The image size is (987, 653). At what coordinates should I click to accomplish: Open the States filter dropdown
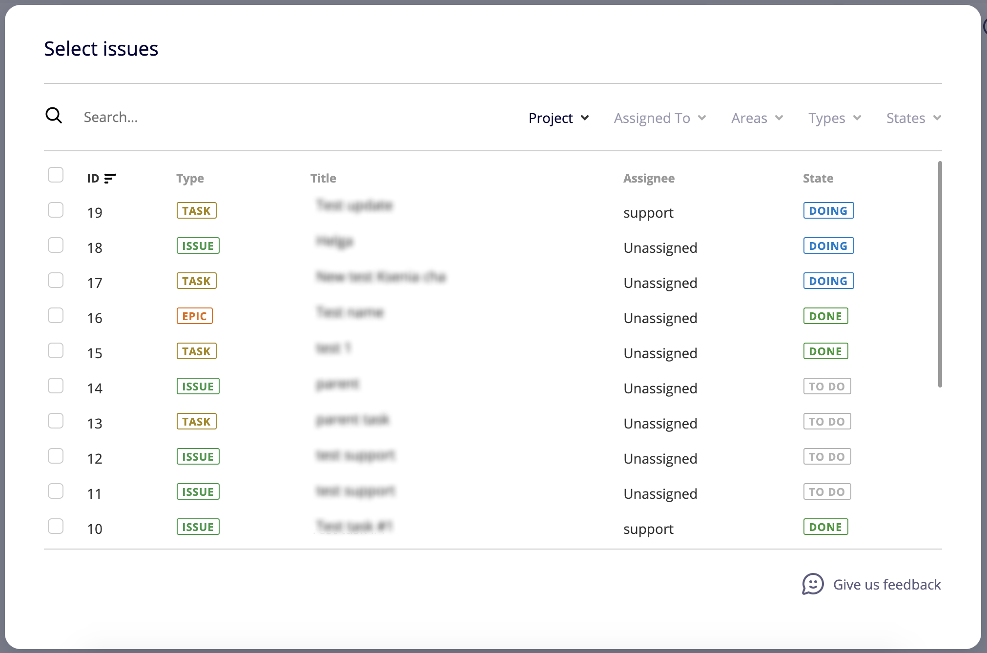click(913, 118)
